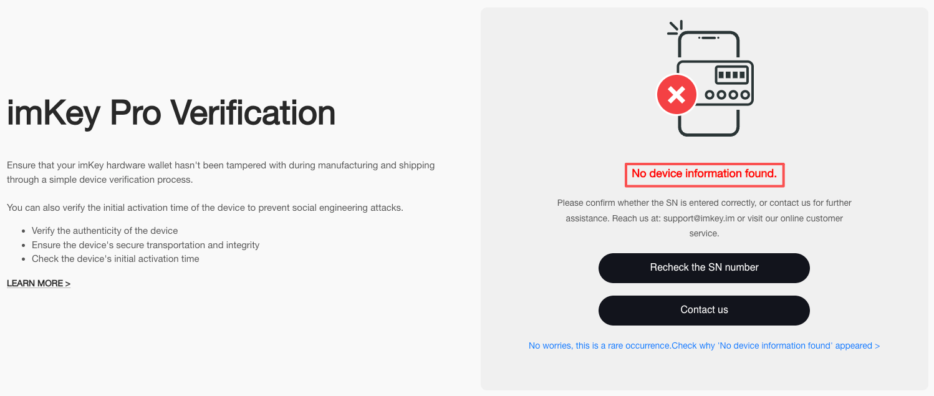Click the hardware wallet display screen graphic
The width and height of the screenshot is (934, 396).
pos(732,75)
